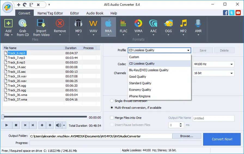Click the quick-access plus icon
The height and width of the screenshot is (154, 244).
(19, 5)
